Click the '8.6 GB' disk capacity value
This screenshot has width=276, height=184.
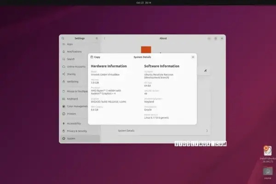(94, 109)
